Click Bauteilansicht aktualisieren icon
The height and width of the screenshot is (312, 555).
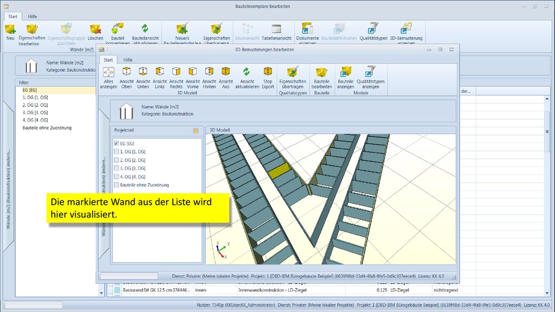[x=145, y=33]
